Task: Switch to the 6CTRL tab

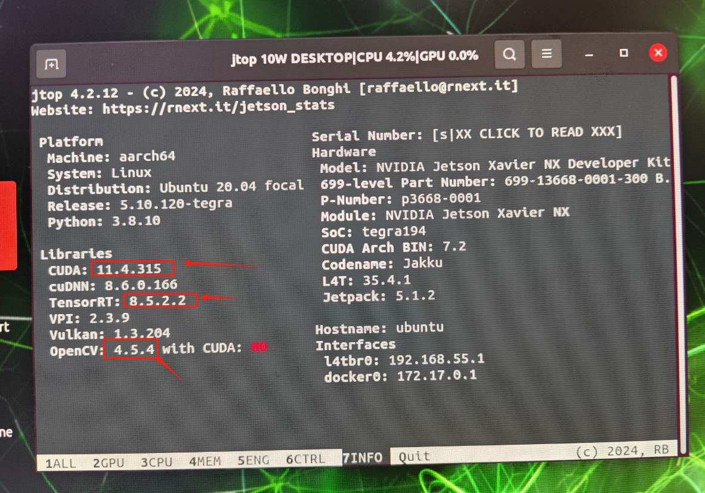Action: (305, 459)
